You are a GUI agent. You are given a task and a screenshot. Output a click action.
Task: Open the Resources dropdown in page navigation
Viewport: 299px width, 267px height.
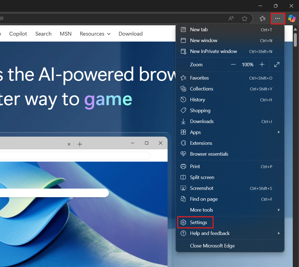(x=95, y=34)
